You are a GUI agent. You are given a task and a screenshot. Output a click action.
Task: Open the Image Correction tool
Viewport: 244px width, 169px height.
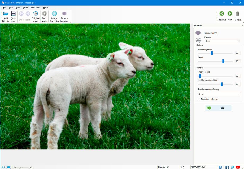pyautogui.click(x=54, y=16)
